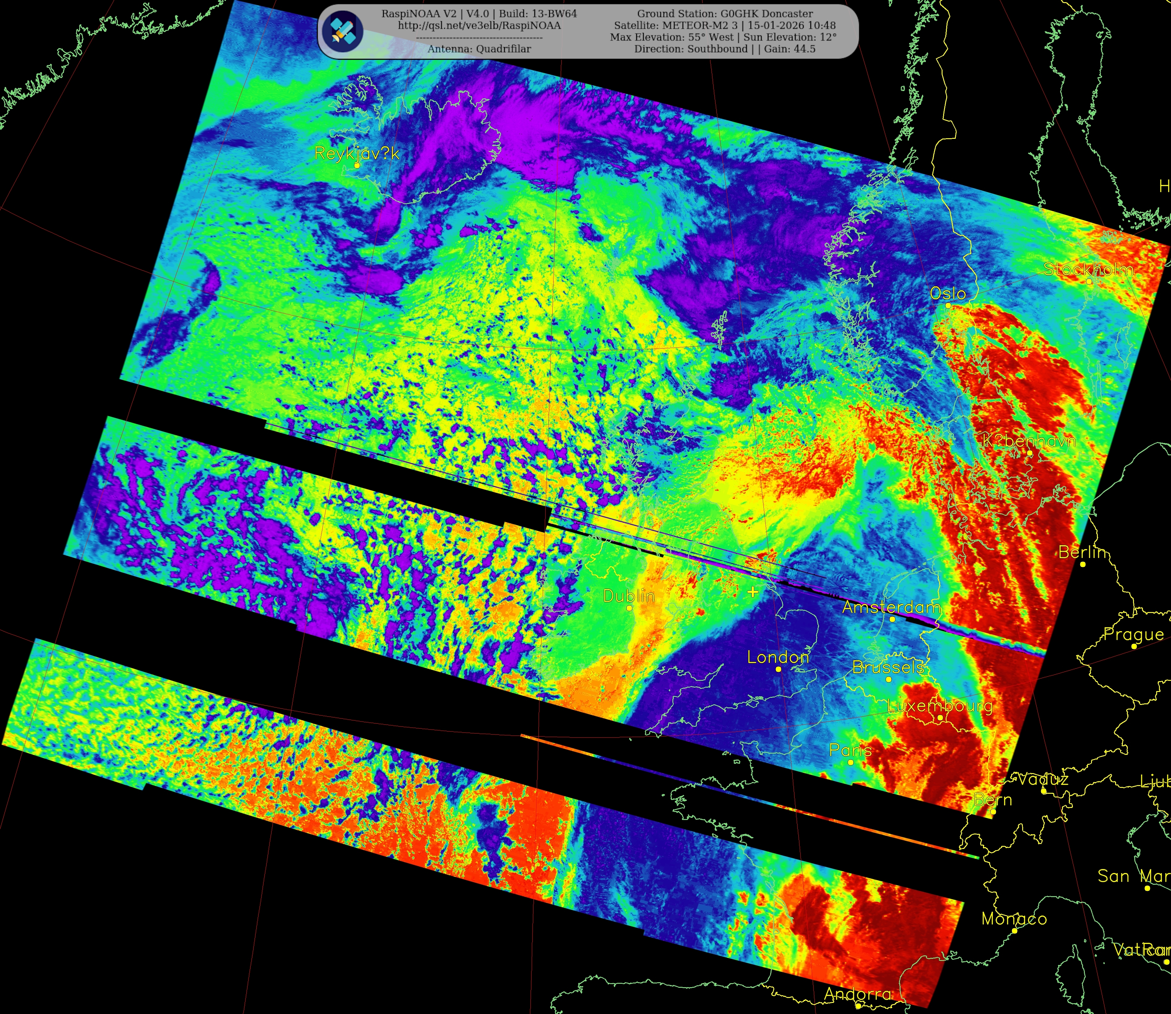The image size is (1171, 1014).
Task: Click the Ground Station G0GHK Doncaster text
Action: click(725, 14)
